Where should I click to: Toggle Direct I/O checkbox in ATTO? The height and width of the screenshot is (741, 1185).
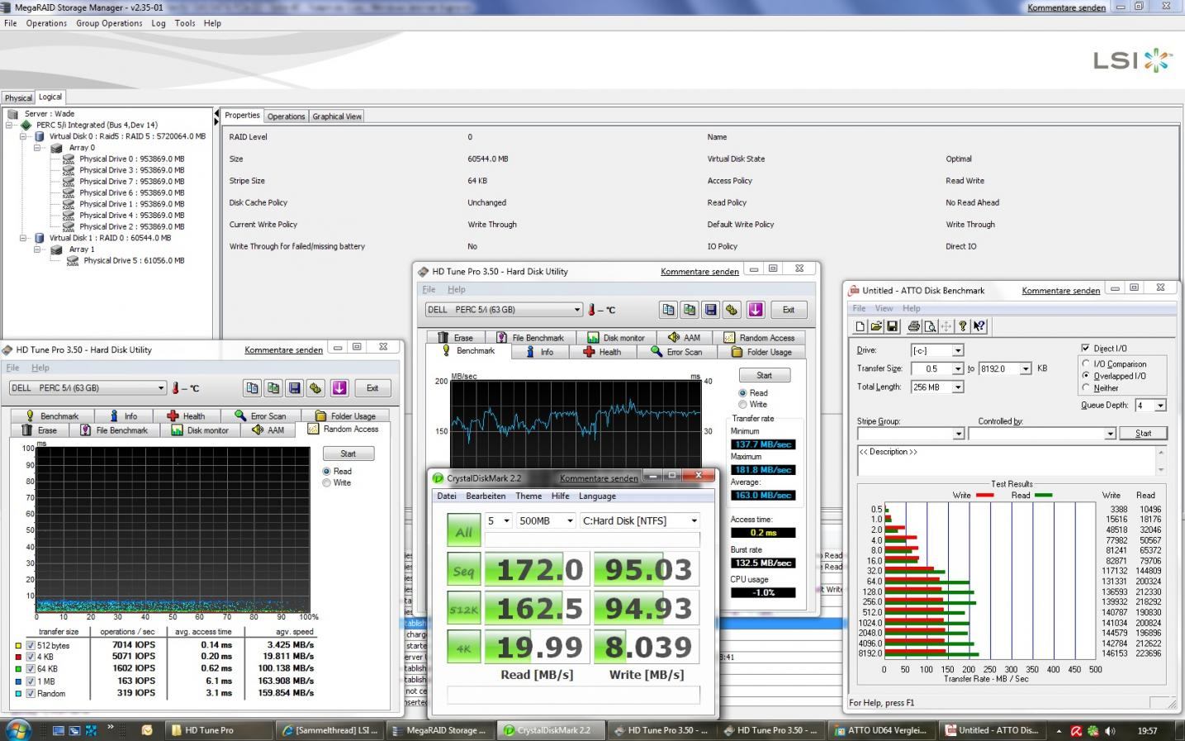(1086, 348)
